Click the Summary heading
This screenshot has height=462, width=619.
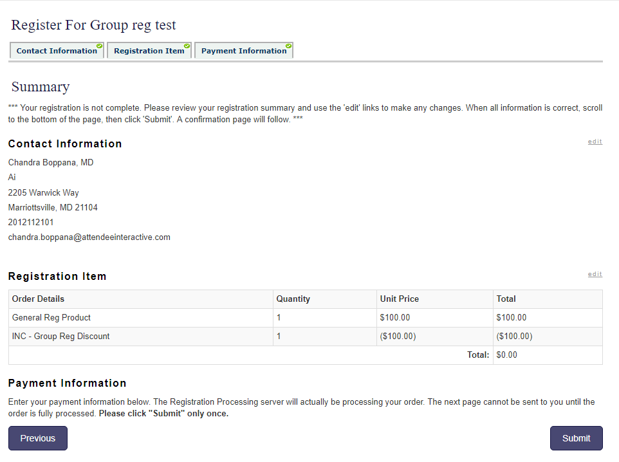coord(41,87)
